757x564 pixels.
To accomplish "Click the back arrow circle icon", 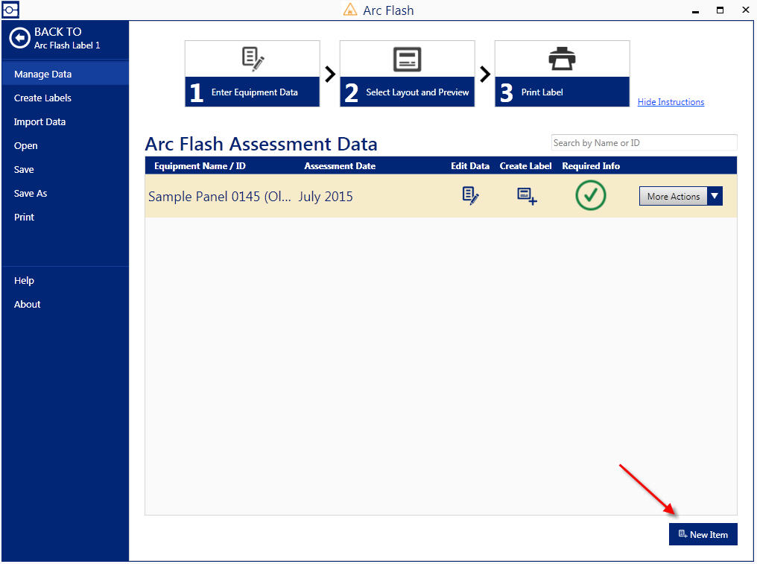I will 19,39.
